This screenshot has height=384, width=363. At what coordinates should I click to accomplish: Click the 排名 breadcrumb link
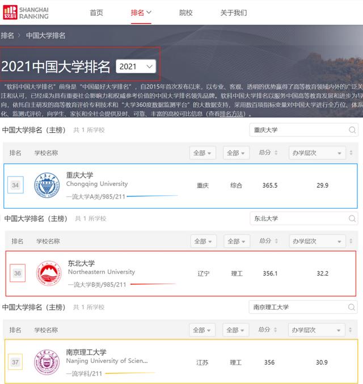click(x=7, y=36)
